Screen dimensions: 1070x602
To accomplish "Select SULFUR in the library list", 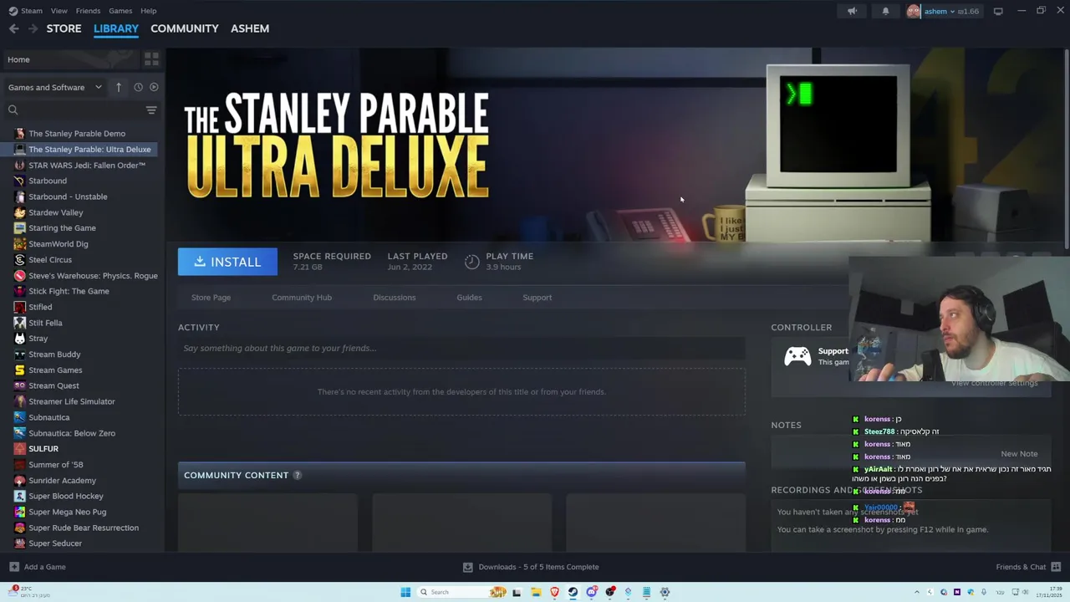I will (43, 449).
